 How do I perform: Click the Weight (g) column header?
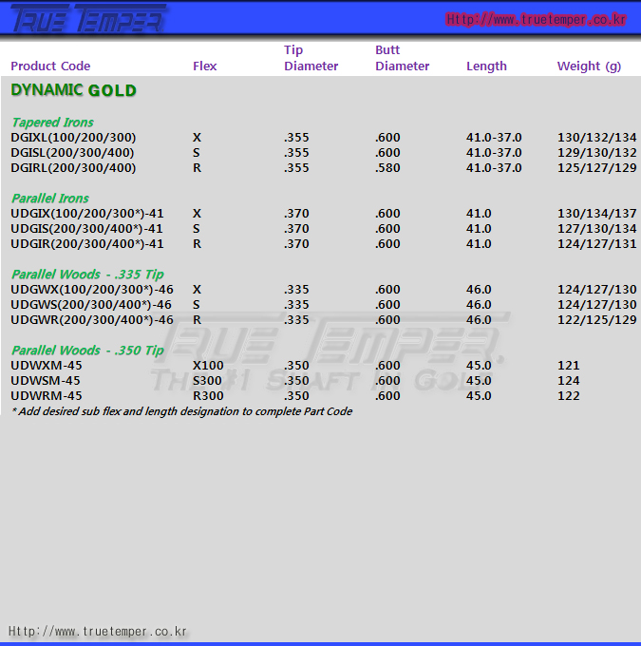589,66
